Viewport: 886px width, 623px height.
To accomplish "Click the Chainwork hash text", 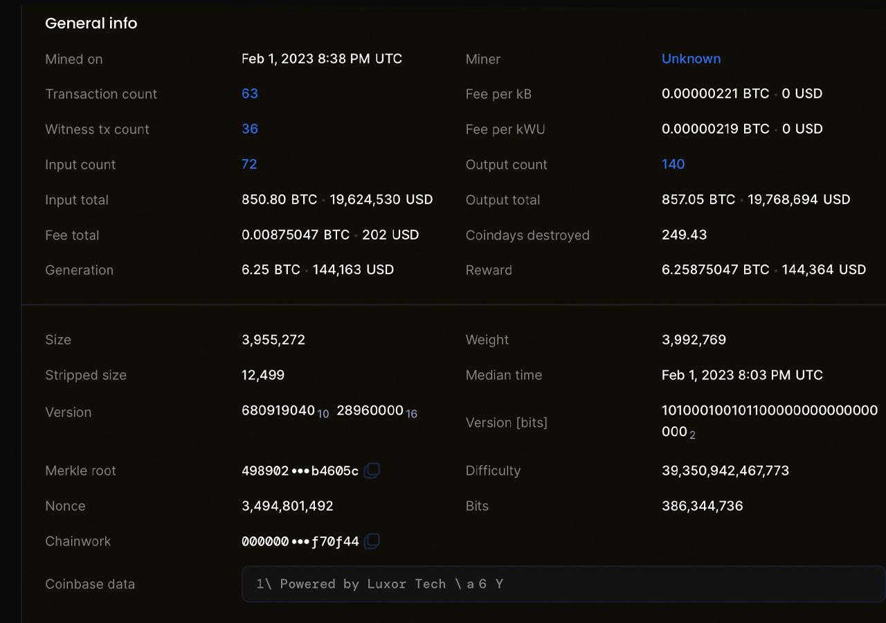I will tap(300, 541).
